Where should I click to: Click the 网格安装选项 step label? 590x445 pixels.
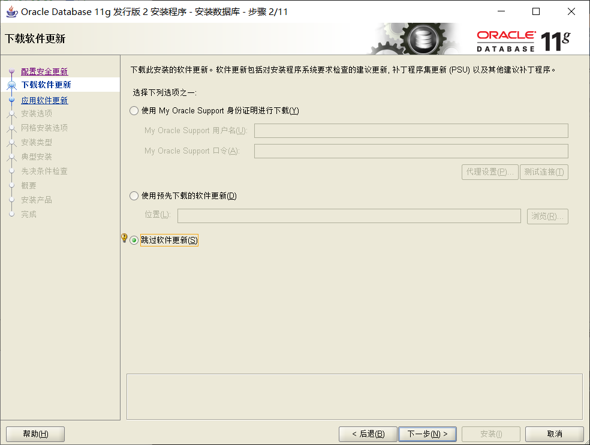(44, 128)
